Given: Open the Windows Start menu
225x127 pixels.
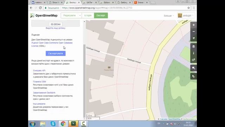Looking at the screenshot, I should [32, 124].
